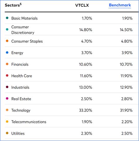Click the VTCLX column header

(x=82, y=5)
